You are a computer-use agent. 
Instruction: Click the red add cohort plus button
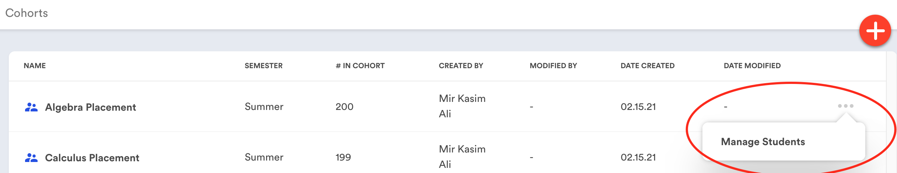[x=875, y=31]
